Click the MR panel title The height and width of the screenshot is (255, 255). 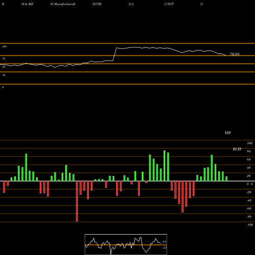(x=227, y=133)
